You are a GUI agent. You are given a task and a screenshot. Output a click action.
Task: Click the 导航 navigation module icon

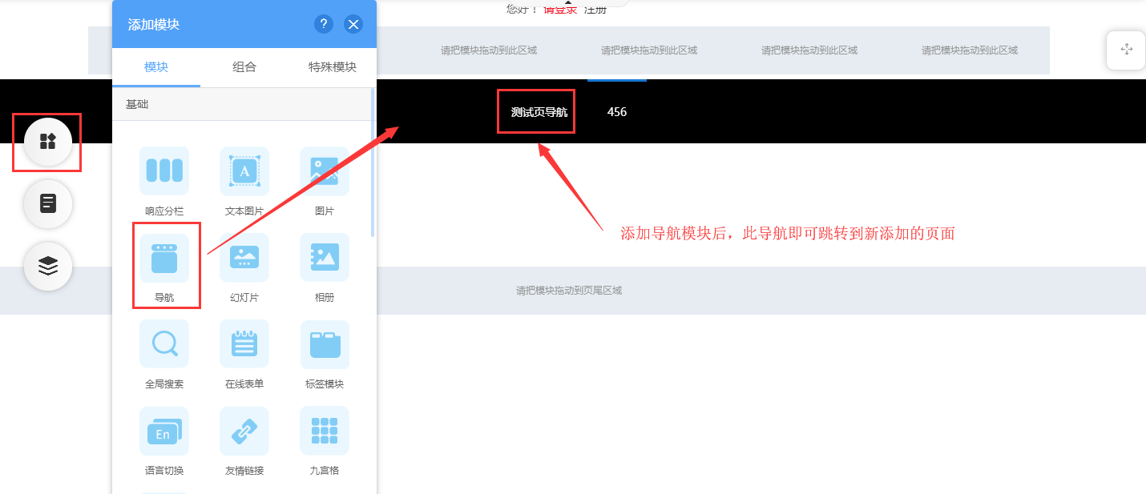coord(164,259)
